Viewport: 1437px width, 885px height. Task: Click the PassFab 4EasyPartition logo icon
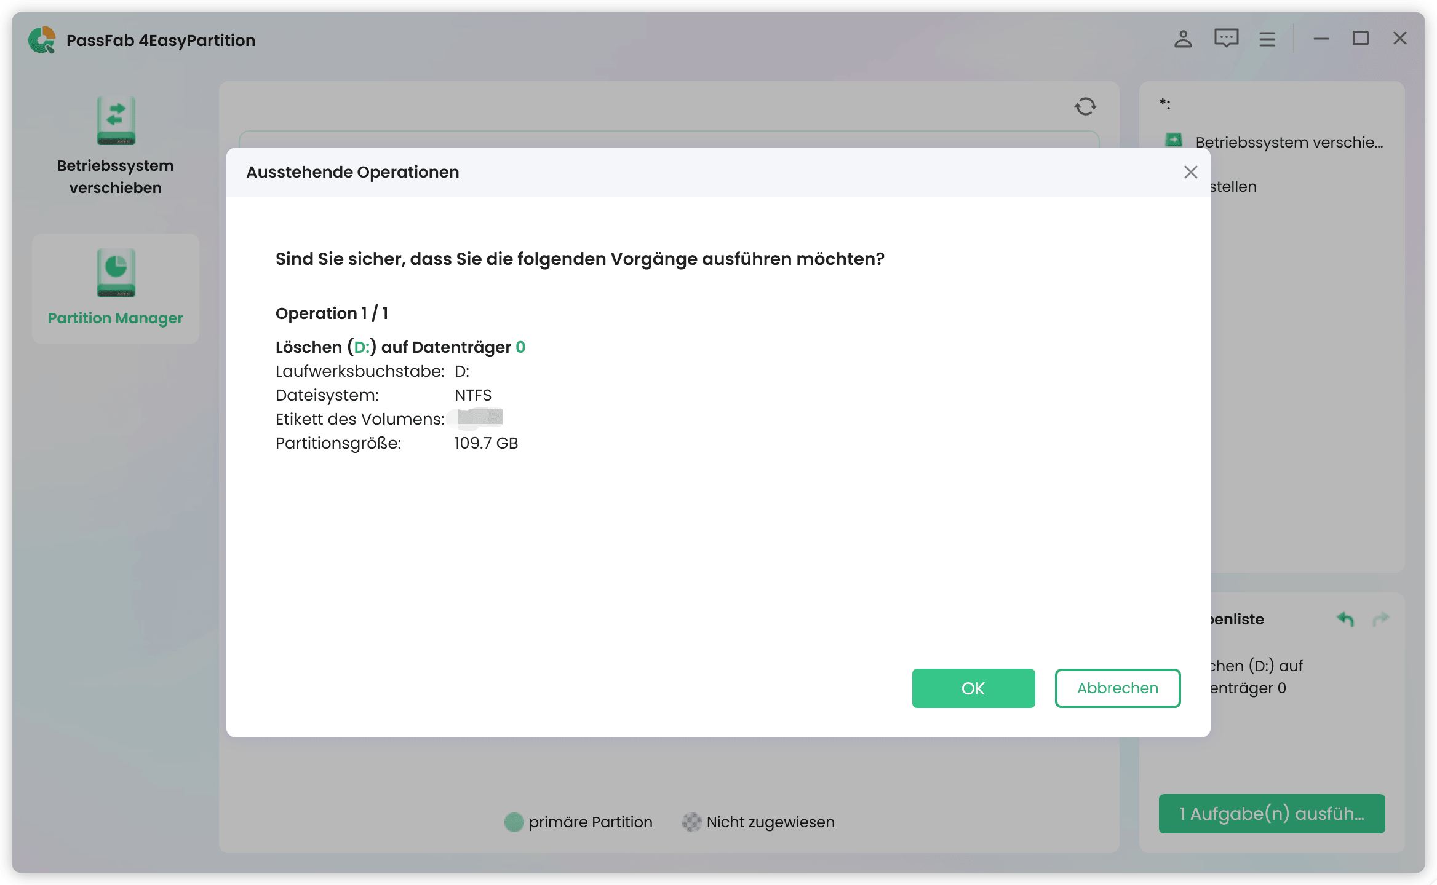click(x=42, y=40)
